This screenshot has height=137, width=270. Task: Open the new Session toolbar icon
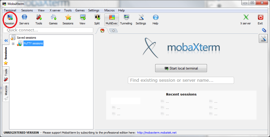click(x=10, y=20)
